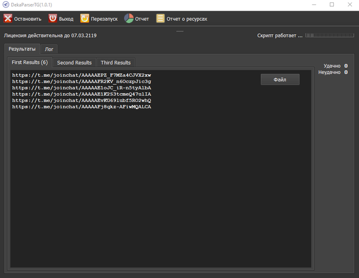This screenshot has height=278, width=359.
Task: Click the joinchat link ending in CJVX2xw
Action: tap(81, 75)
